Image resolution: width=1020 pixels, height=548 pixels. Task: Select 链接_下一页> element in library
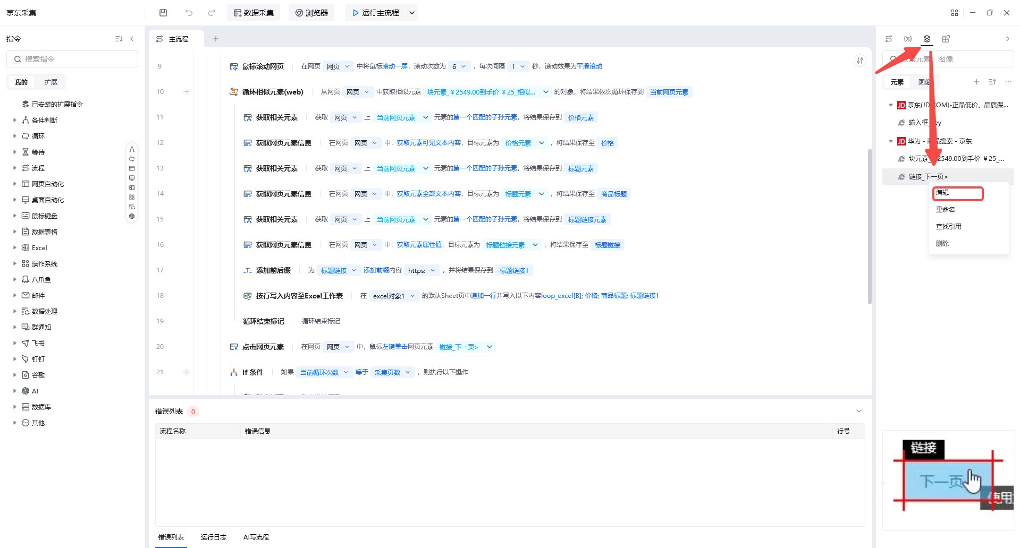pyautogui.click(x=948, y=177)
